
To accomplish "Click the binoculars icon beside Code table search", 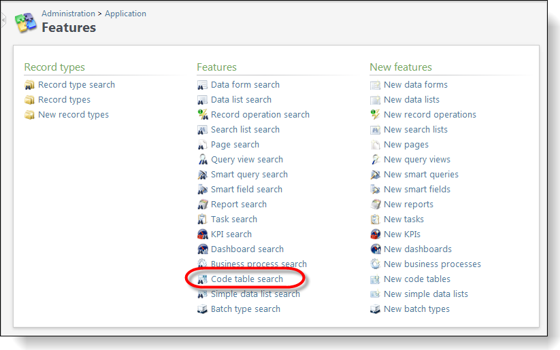I will pyautogui.click(x=202, y=279).
